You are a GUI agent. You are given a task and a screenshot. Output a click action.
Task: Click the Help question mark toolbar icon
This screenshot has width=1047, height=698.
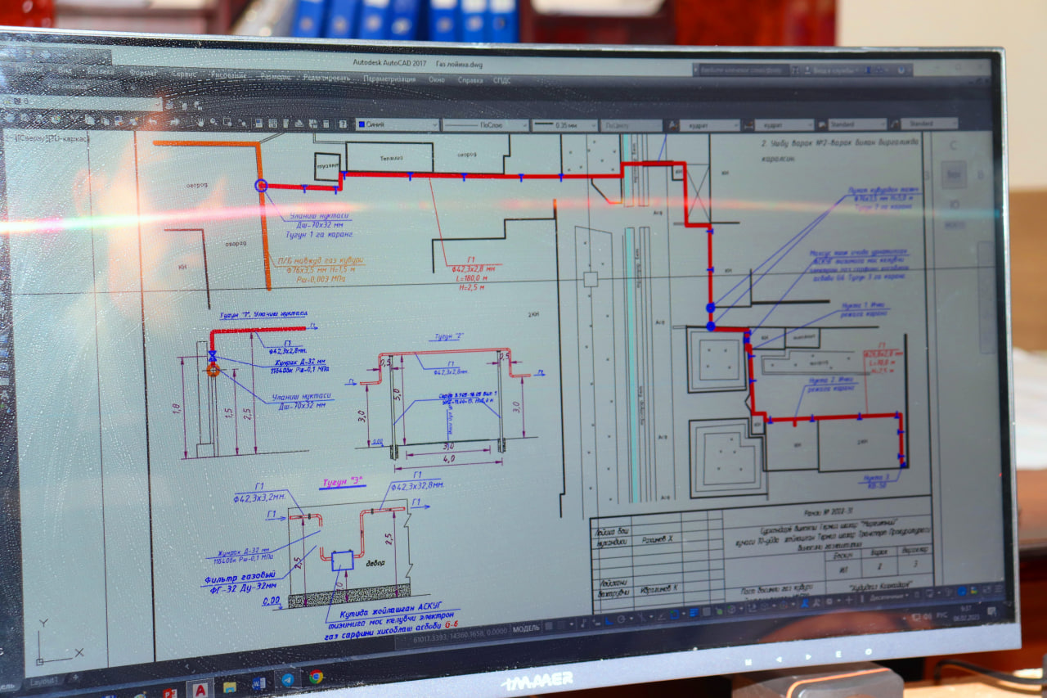(x=341, y=124)
